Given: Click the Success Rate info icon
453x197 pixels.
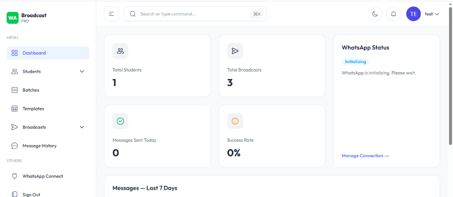Looking at the screenshot, I should point(235,121).
